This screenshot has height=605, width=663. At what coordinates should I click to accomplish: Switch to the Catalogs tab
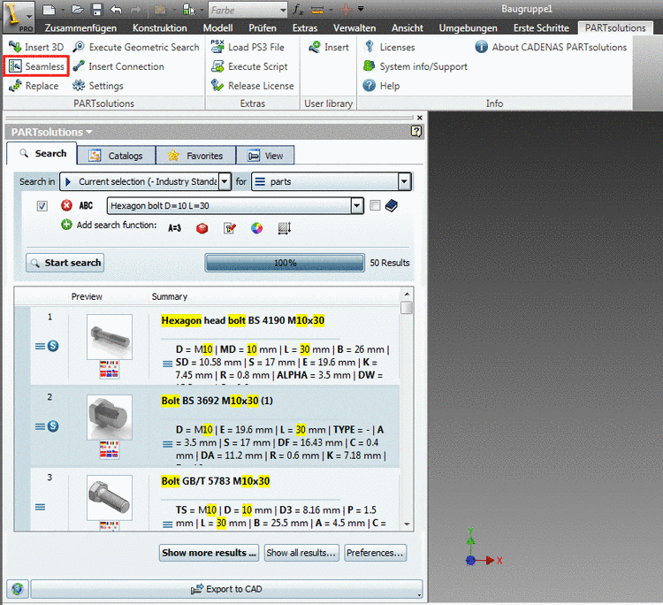[x=117, y=156]
